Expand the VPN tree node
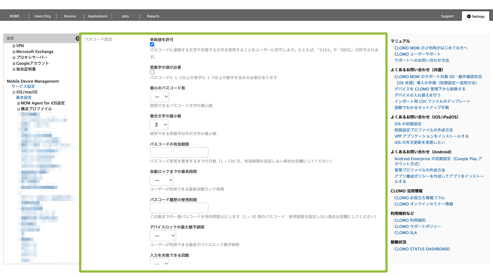The image size is (493, 277). tap(14, 46)
